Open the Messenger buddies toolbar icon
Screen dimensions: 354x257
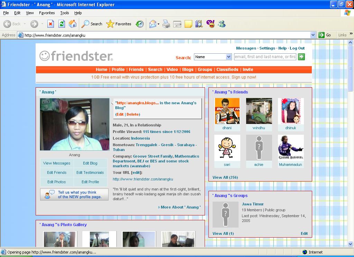[x=222, y=24]
